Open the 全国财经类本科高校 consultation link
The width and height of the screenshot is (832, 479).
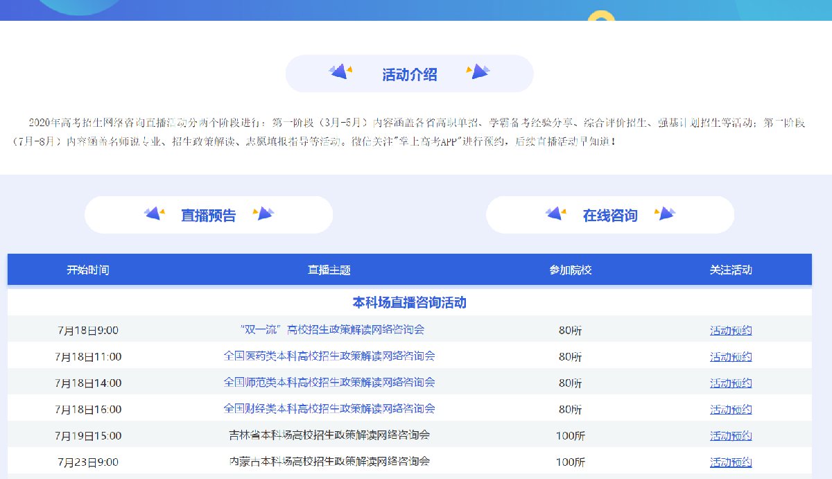329,408
